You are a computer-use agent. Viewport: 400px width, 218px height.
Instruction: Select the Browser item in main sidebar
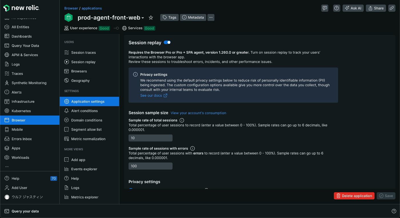tap(30, 120)
